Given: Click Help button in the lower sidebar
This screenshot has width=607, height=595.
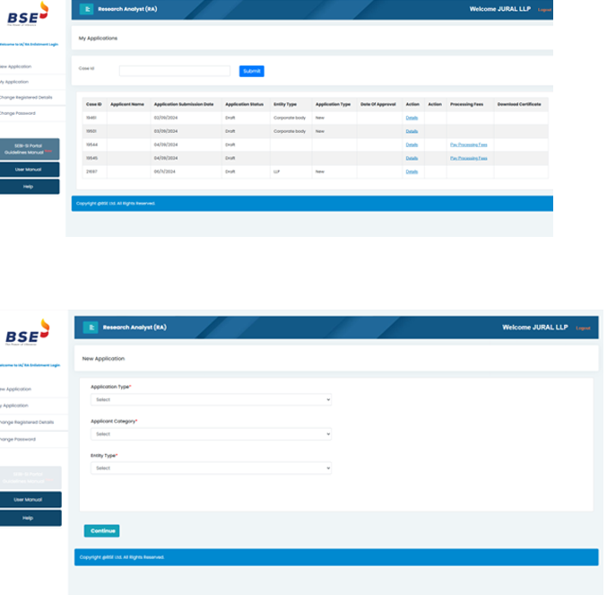Looking at the screenshot, I should (x=30, y=518).
